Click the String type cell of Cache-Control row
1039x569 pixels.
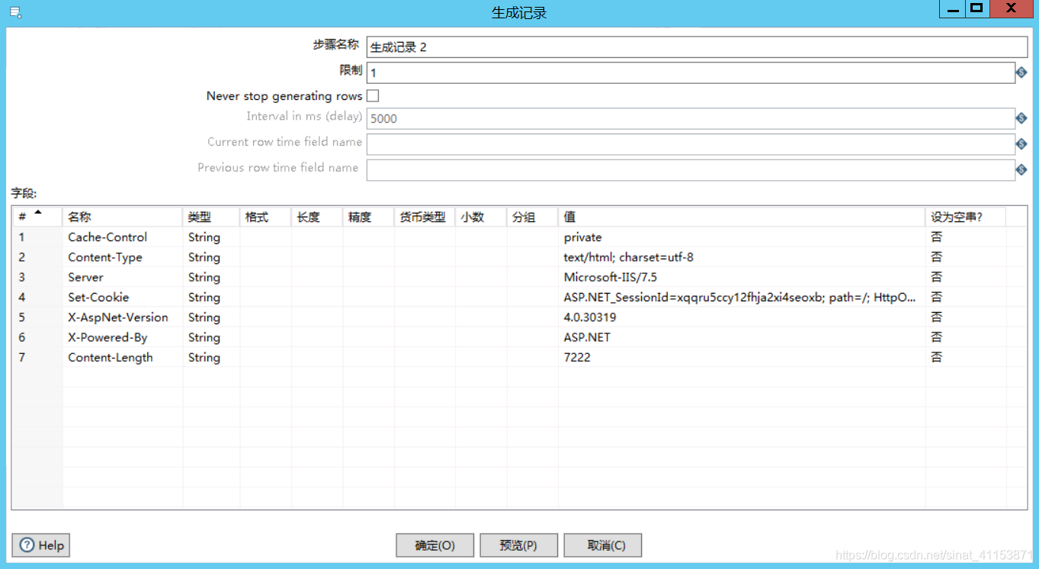(x=211, y=237)
